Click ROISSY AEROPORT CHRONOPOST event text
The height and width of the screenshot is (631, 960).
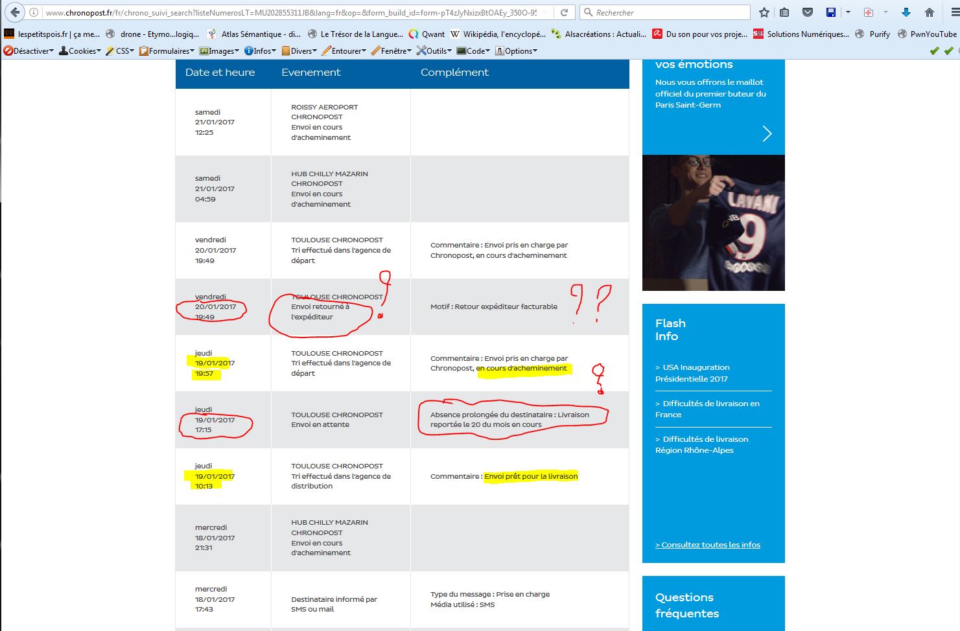click(x=325, y=112)
